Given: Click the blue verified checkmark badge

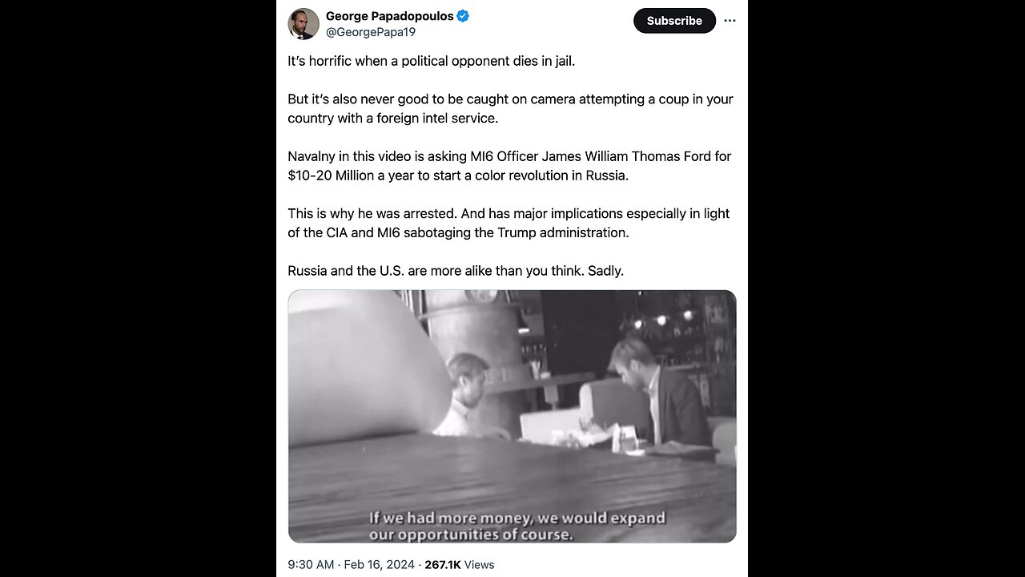Looking at the screenshot, I should (x=463, y=17).
